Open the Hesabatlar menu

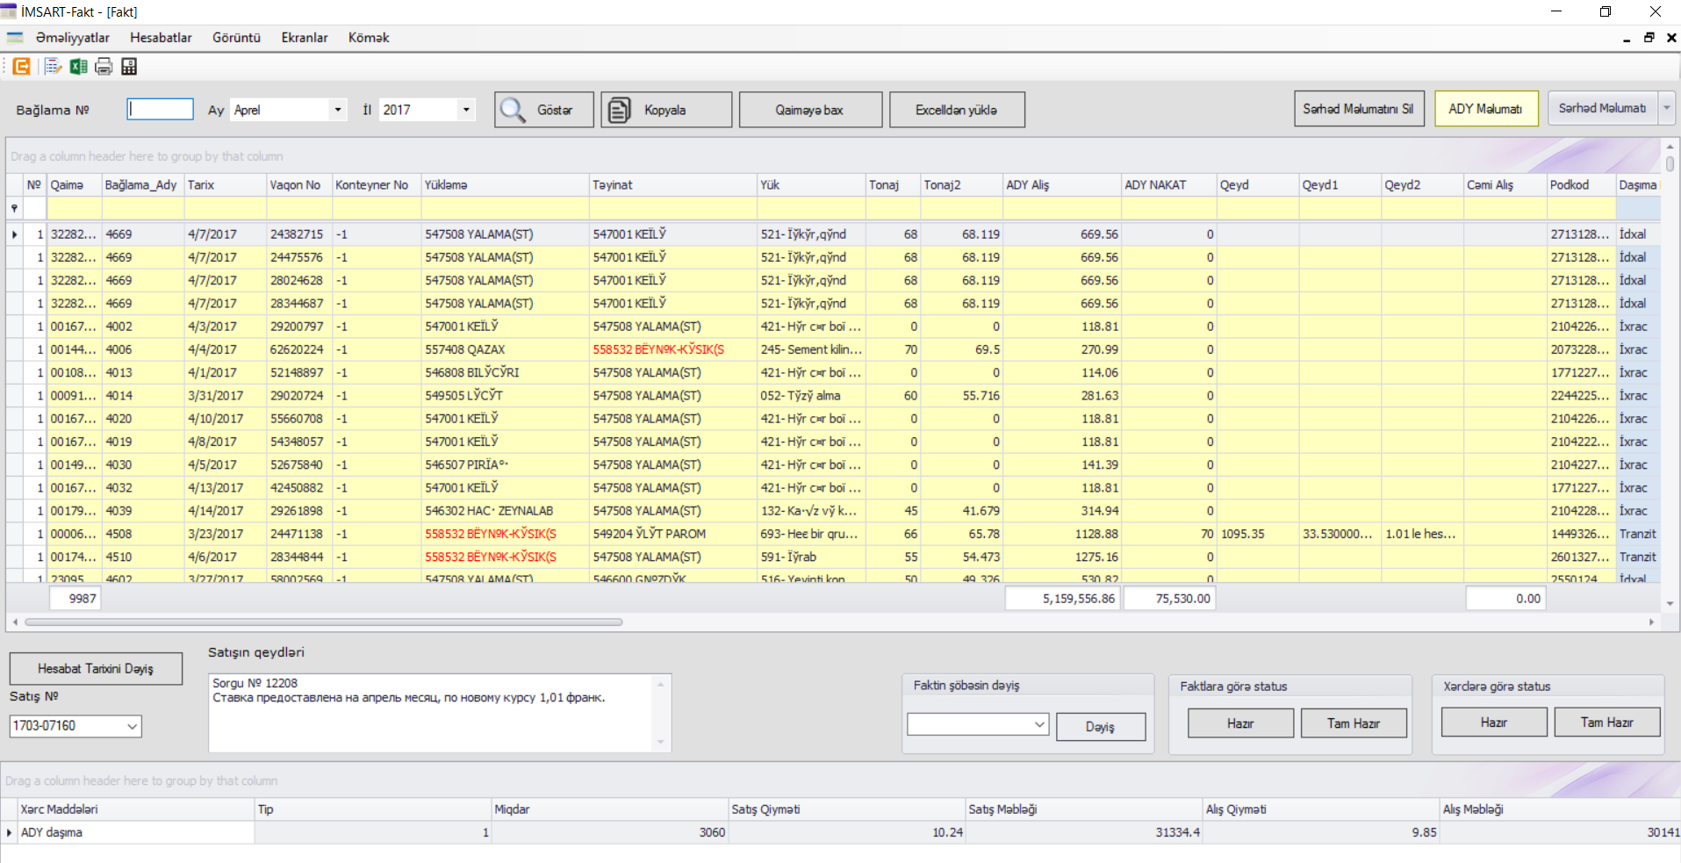coord(161,38)
